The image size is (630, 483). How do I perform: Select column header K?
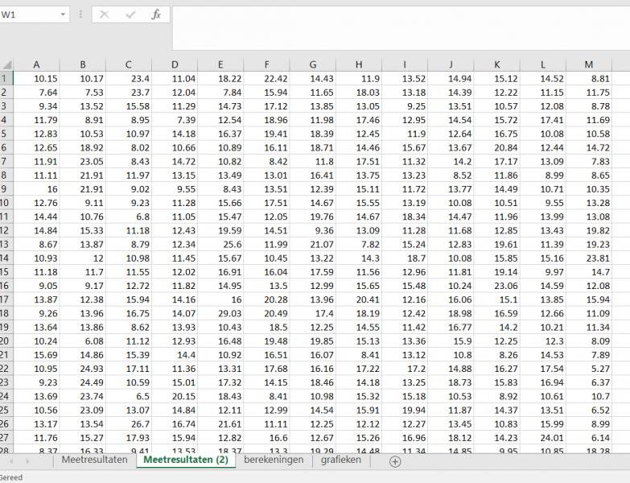coord(496,64)
